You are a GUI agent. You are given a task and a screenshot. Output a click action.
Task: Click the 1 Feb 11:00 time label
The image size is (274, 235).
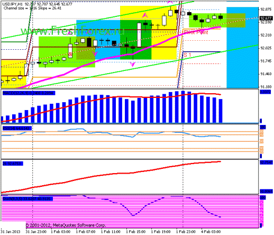click(x=111, y=232)
